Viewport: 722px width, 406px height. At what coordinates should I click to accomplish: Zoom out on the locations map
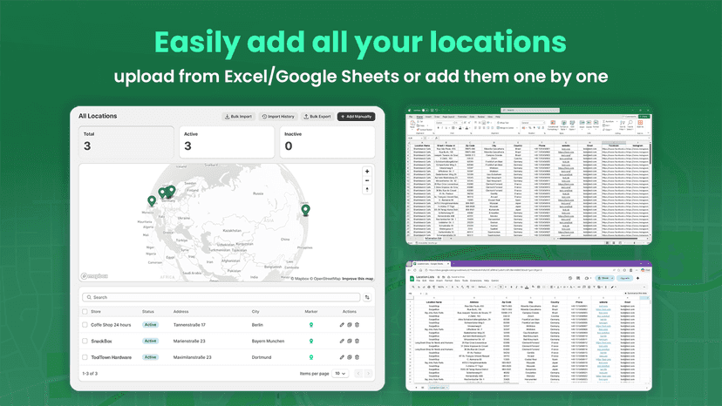367,180
